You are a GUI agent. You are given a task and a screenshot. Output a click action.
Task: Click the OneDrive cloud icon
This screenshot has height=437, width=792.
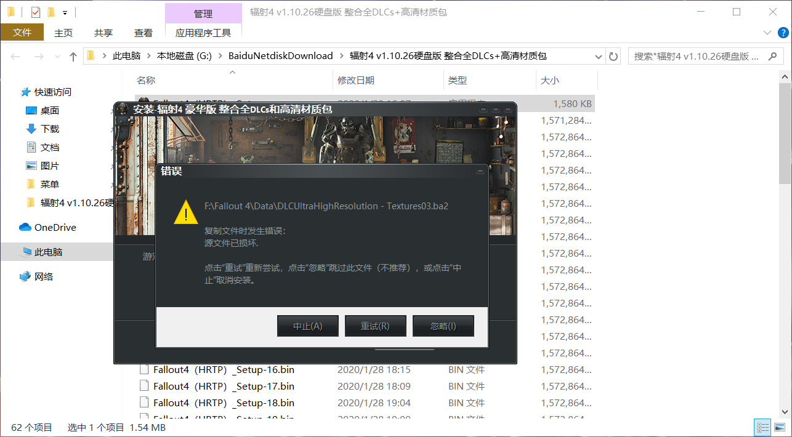click(25, 228)
